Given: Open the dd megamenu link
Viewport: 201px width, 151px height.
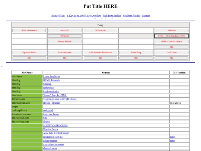Looking at the screenshot, I should coord(50,141).
